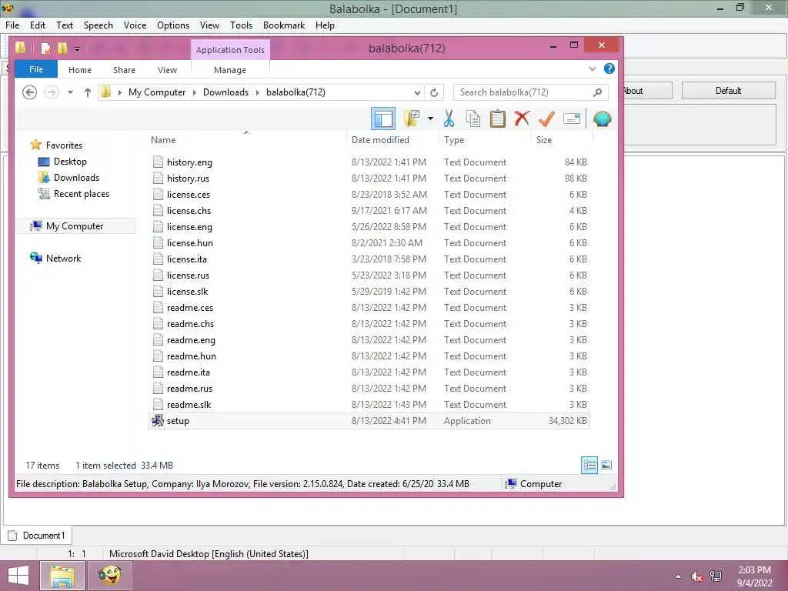
Task: Select the license.hun file
Action: pos(369,242)
